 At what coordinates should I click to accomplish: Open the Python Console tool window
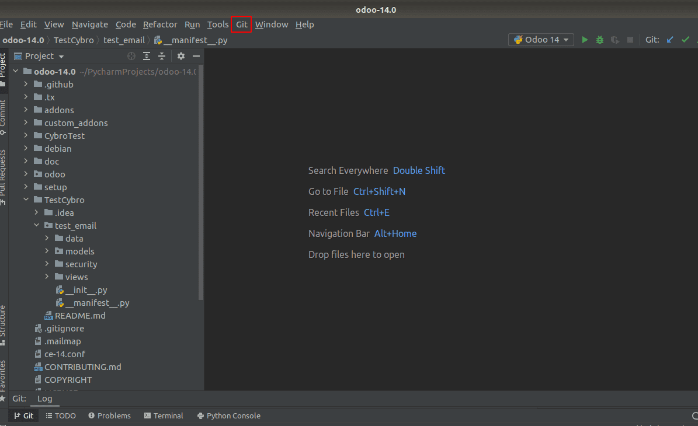tap(228, 415)
